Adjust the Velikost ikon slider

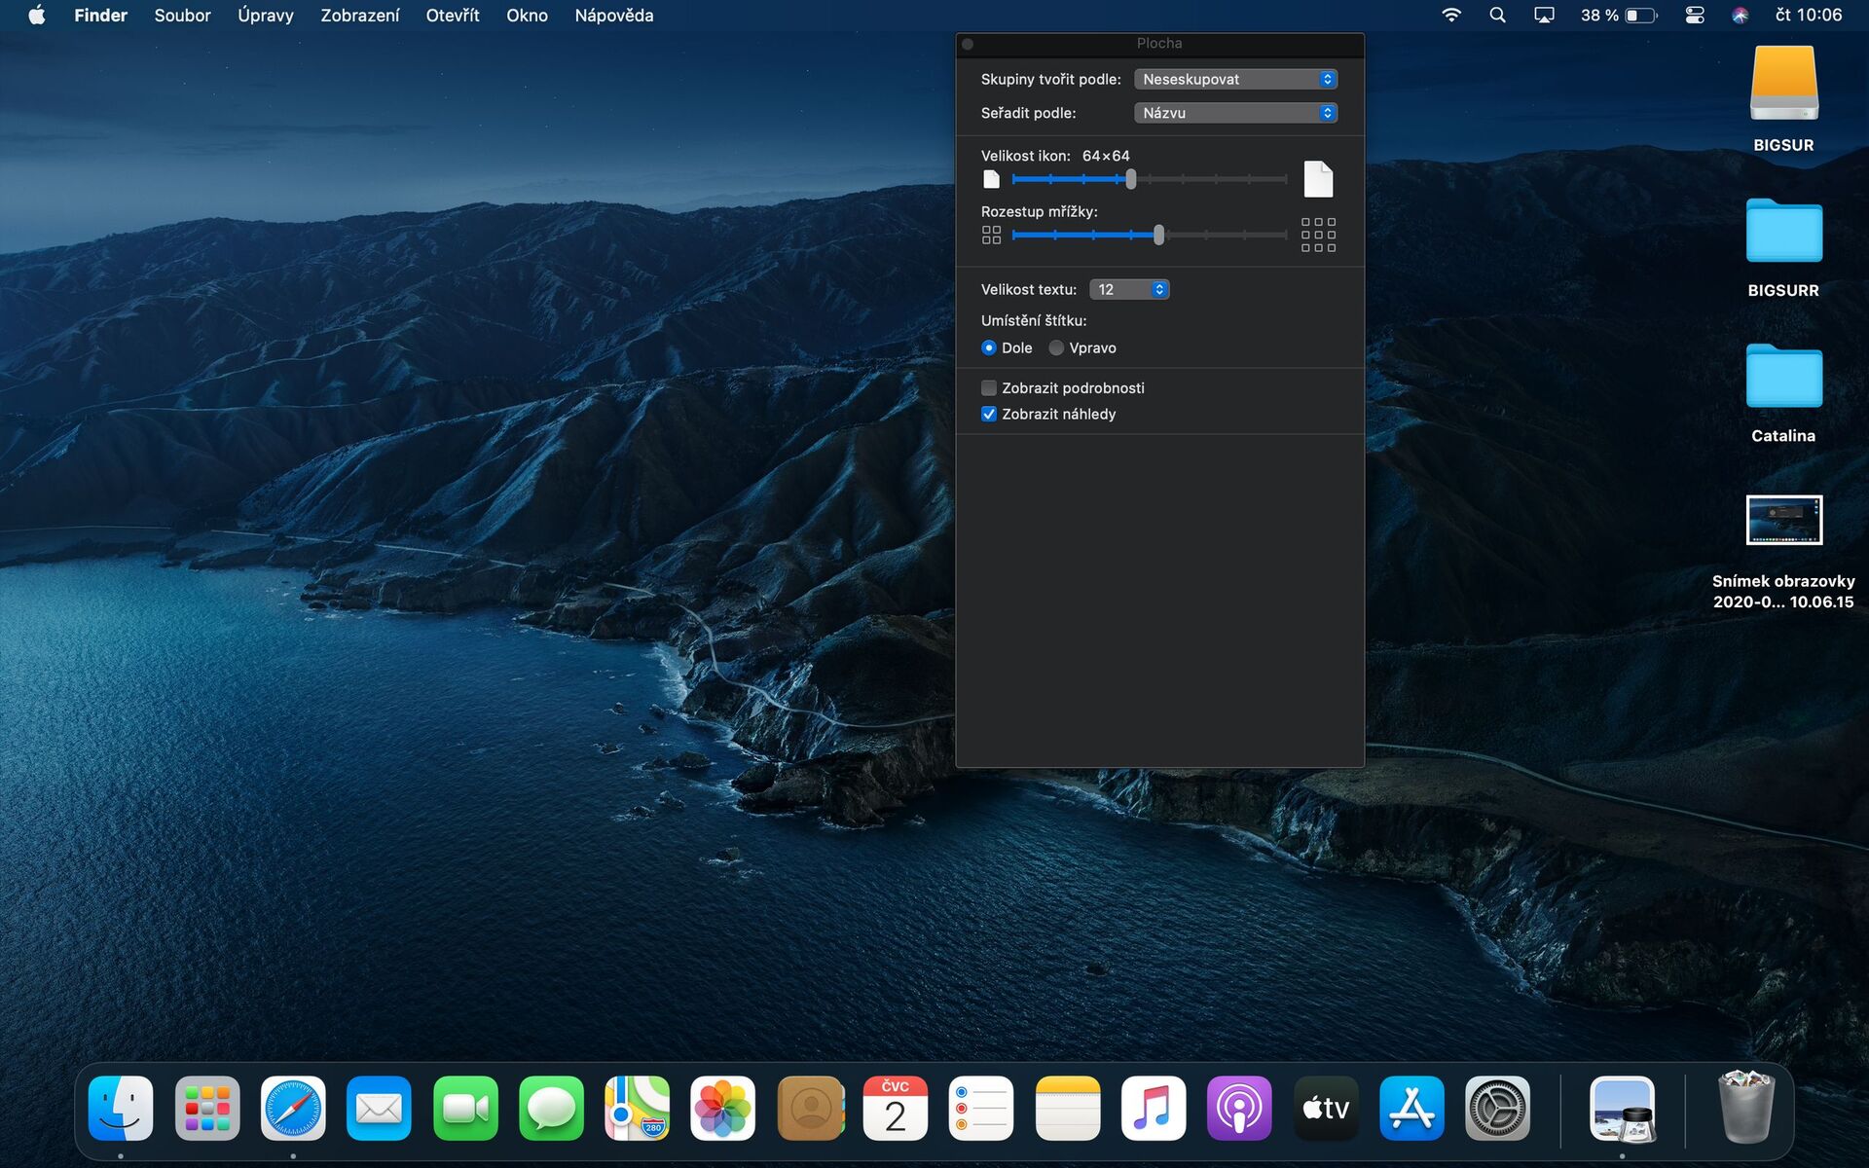1130,179
